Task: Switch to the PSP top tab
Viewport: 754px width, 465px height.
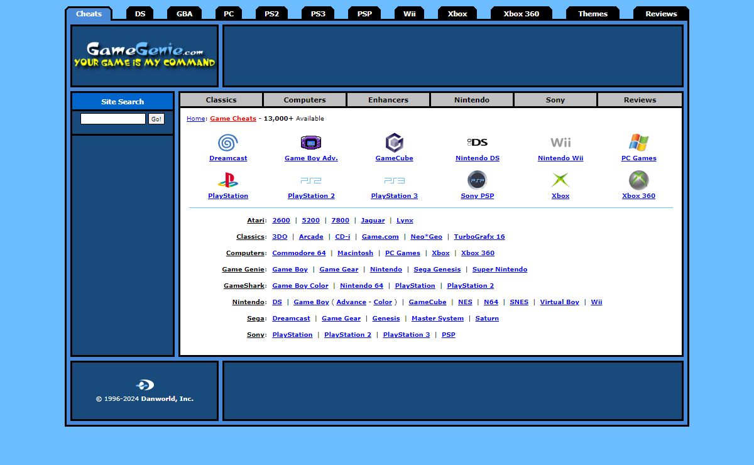Action: [364, 14]
